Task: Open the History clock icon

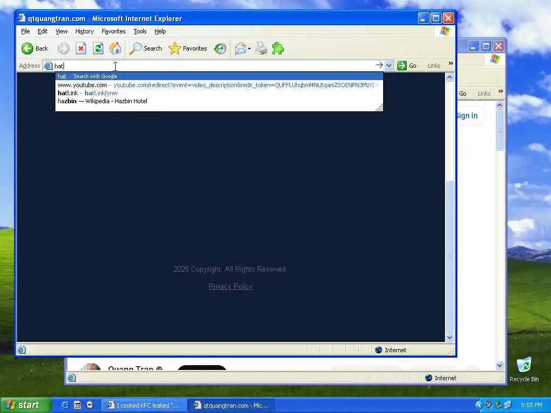Action: click(220, 48)
